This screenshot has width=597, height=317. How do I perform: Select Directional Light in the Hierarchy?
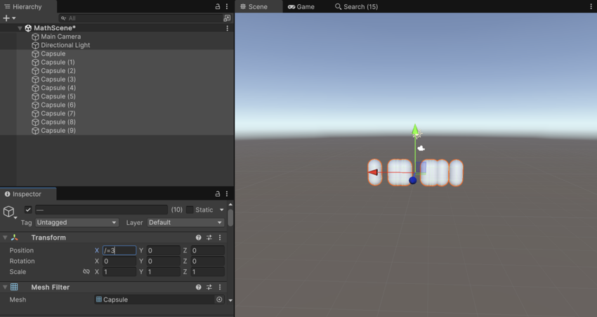coord(65,45)
